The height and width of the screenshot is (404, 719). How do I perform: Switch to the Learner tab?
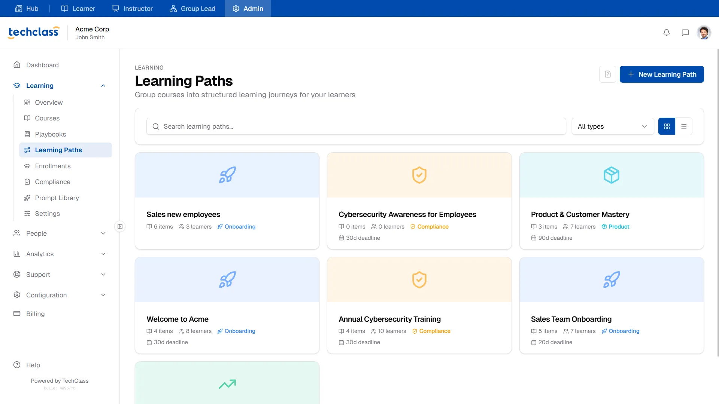pos(78,8)
